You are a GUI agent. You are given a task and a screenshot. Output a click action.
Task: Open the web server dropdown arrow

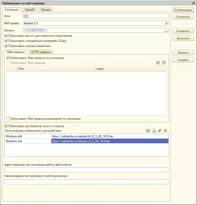[x=167, y=23]
